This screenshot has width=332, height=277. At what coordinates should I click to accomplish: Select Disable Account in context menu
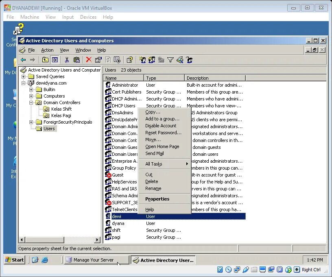pyautogui.click(x=164, y=126)
